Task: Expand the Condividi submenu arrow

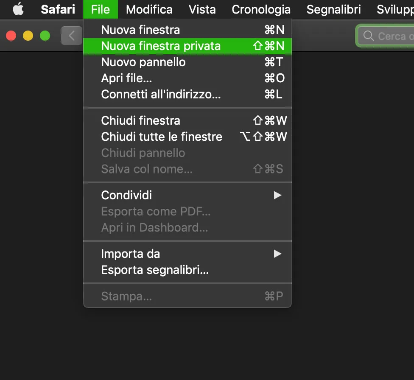Action: [277, 195]
